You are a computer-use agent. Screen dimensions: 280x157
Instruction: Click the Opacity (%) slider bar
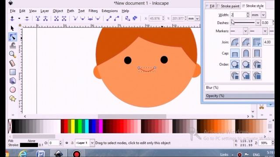pos(239,96)
